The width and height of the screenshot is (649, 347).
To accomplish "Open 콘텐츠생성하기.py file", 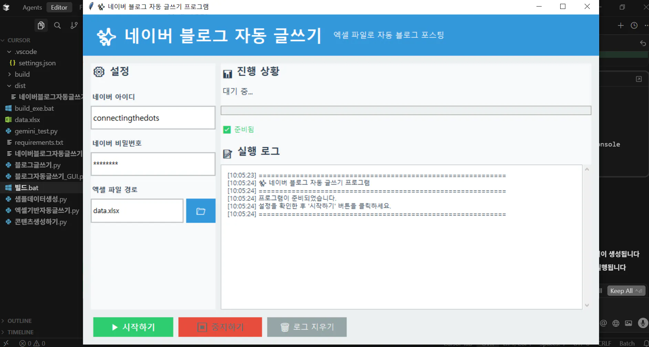I will point(41,222).
